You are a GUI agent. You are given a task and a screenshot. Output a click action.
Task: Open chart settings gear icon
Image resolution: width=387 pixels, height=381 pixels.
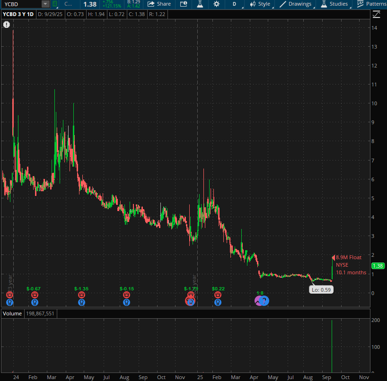coord(217,4)
